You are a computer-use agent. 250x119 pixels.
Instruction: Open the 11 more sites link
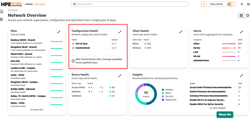(37, 109)
